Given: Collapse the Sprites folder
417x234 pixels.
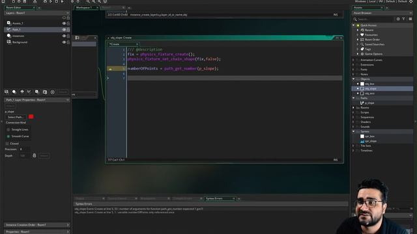Looking at the screenshot, I should (x=353, y=131).
